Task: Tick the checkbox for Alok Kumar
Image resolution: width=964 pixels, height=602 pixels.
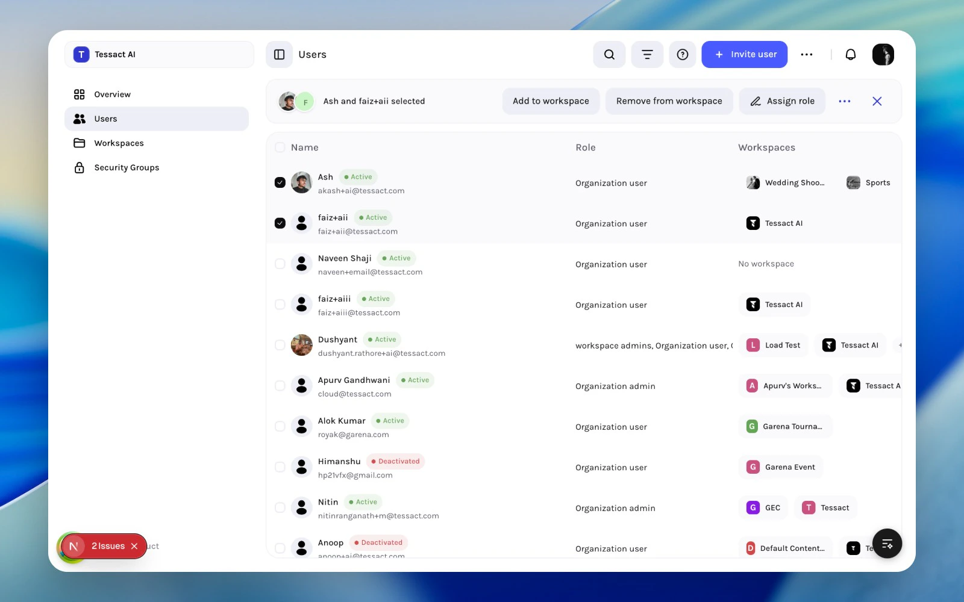Action: click(x=280, y=426)
